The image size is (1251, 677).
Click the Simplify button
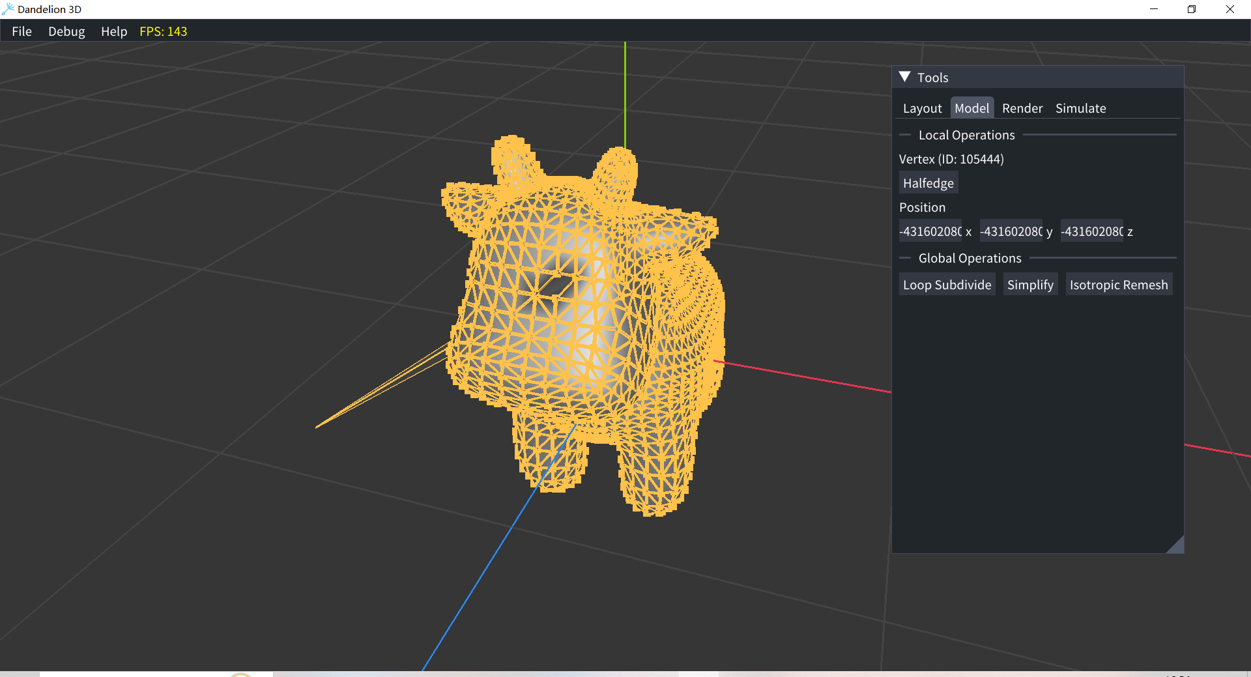(1029, 285)
